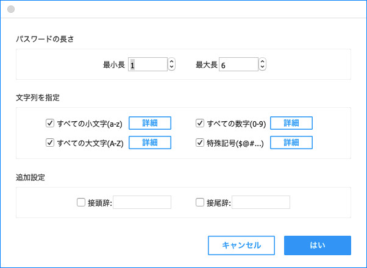
Task: Click the 接頭辞 prefix text field
Action: click(x=142, y=202)
